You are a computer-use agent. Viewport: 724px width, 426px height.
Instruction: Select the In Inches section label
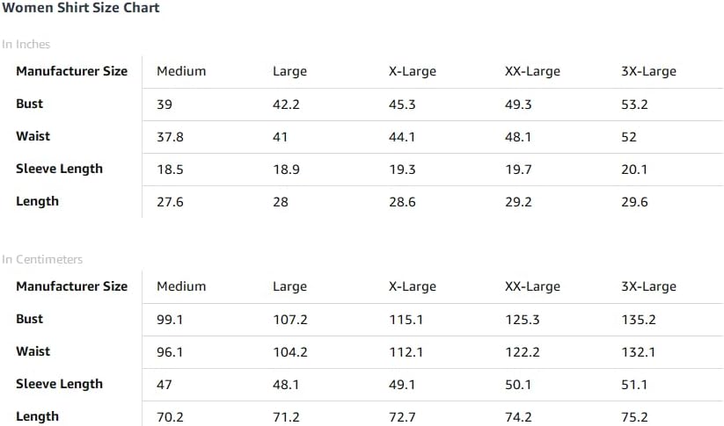(x=26, y=44)
